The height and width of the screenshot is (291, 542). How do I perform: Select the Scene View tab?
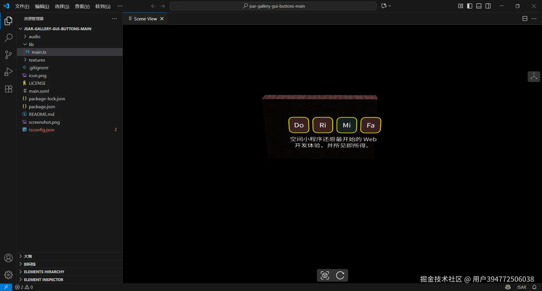[x=145, y=19]
